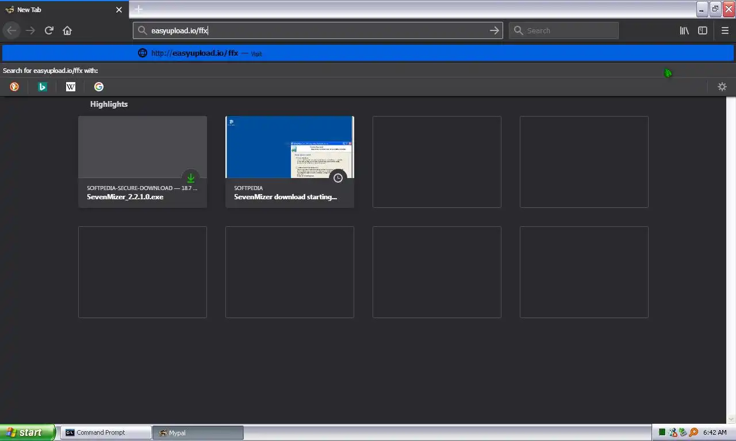The image size is (736, 441).
Task: Click the messenger tray icon
Action: (673, 432)
